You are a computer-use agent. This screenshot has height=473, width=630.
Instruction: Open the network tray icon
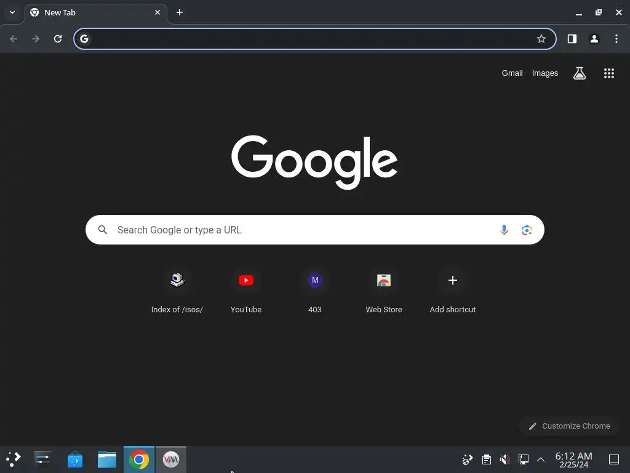[x=523, y=459]
